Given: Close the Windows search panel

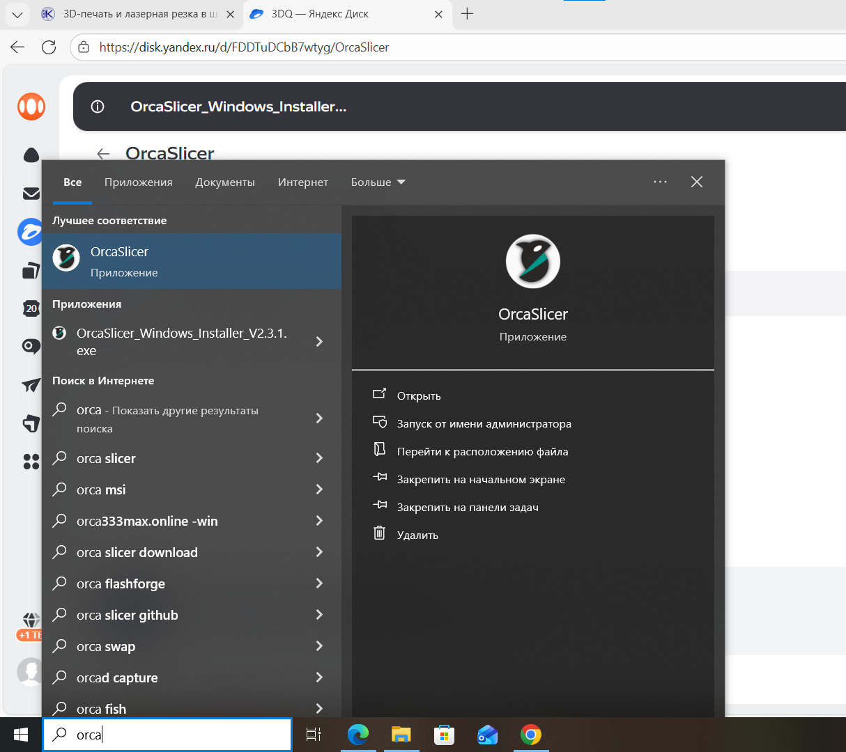Looking at the screenshot, I should coord(697,182).
